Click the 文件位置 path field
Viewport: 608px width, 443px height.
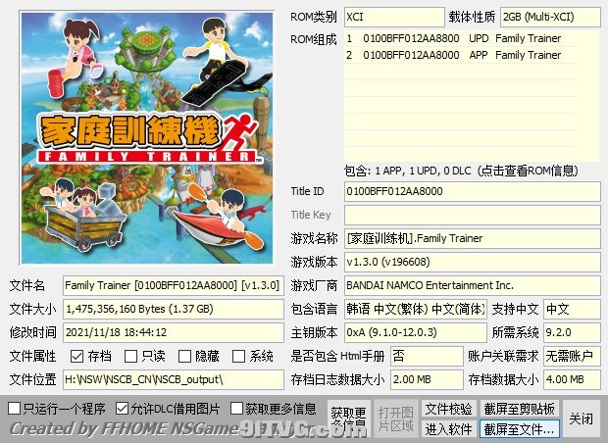pos(174,380)
